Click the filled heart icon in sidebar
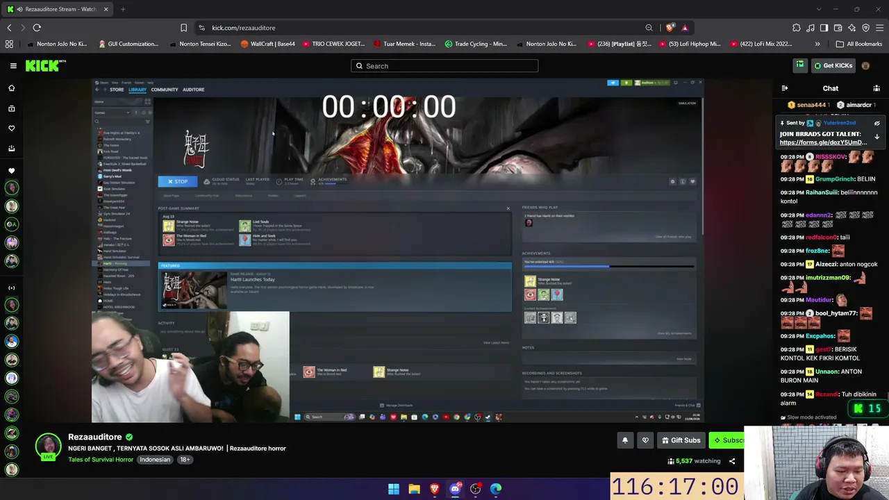889x500 pixels. point(11,171)
